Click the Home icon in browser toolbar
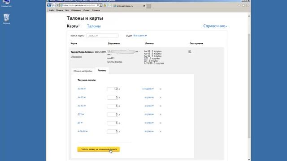Viewport: 287px width, 161px height. pyautogui.click(x=239, y=5)
